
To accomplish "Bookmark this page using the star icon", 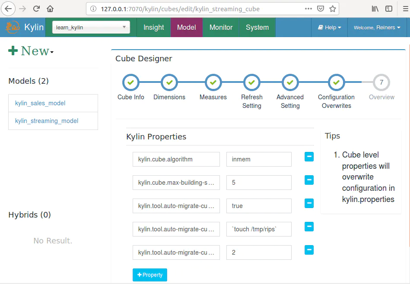I will [333, 8].
